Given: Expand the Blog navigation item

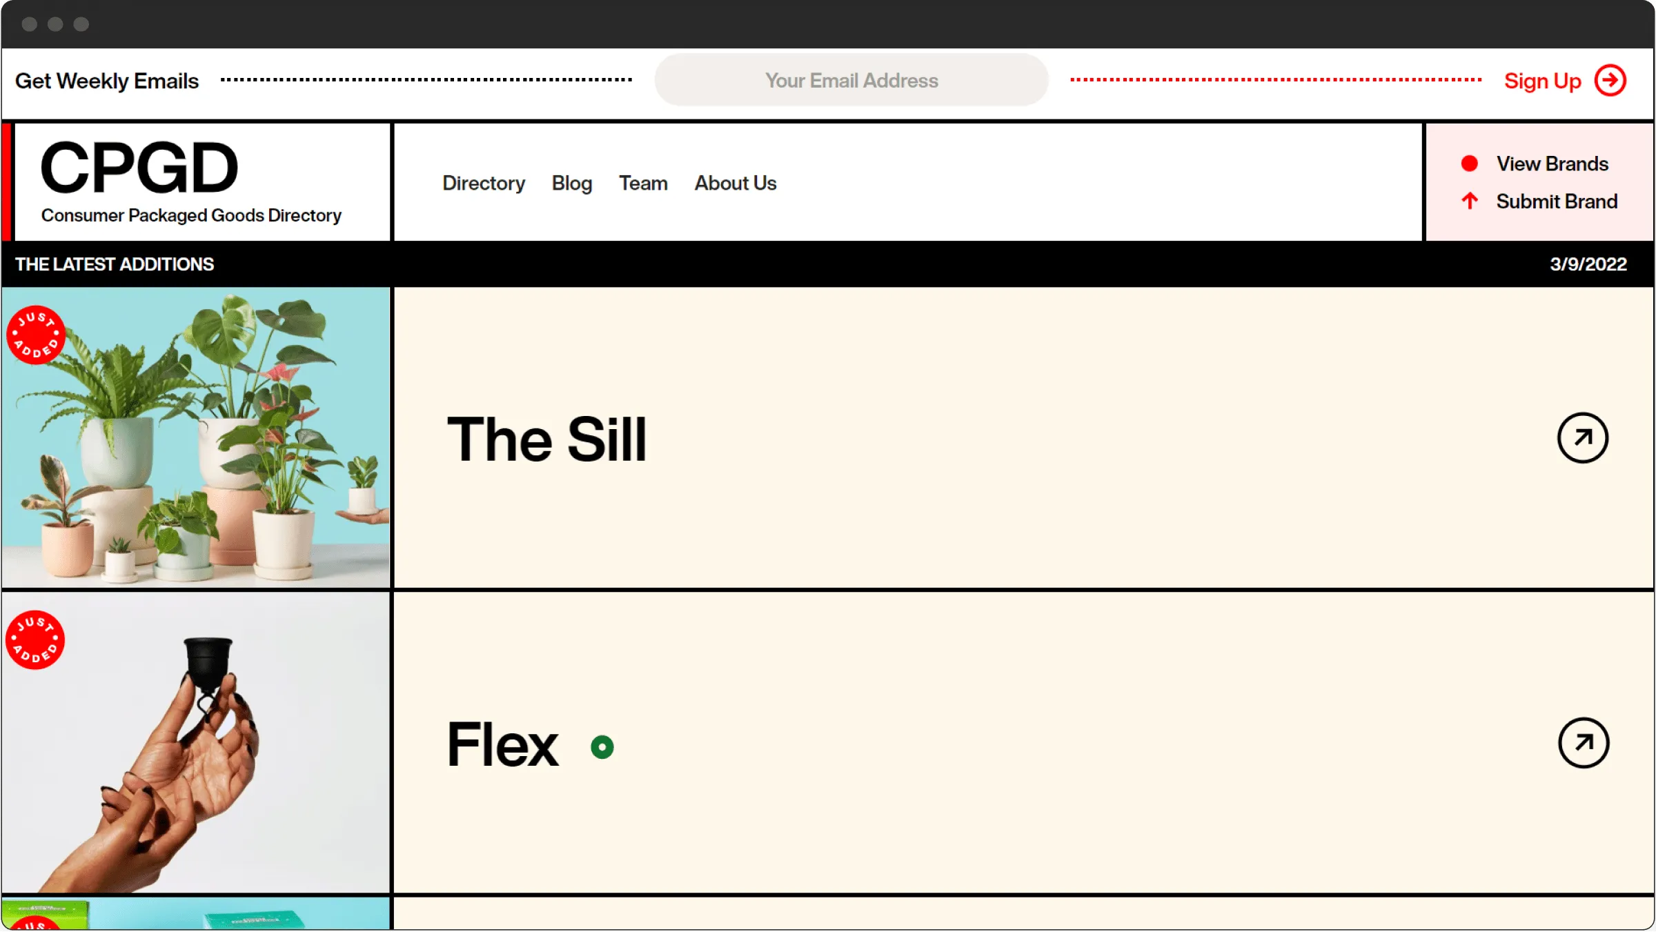Looking at the screenshot, I should pyautogui.click(x=572, y=183).
